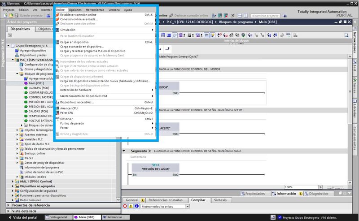Image resolution: width=359 pixels, height=221 pixels.
Task: Choose Cargar en dispositivo from the menu
Action: coord(74,42)
